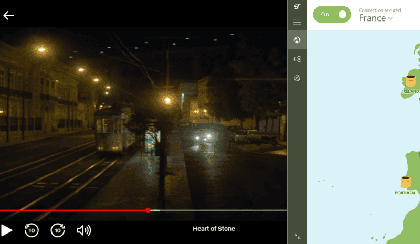This screenshot has width=420, height=244.
Task: Click the Connection secured status text
Action: pyautogui.click(x=380, y=10)
